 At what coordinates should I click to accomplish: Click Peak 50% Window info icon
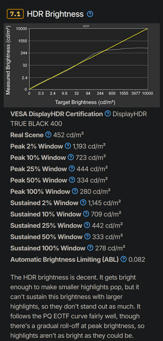coord(72,180)
